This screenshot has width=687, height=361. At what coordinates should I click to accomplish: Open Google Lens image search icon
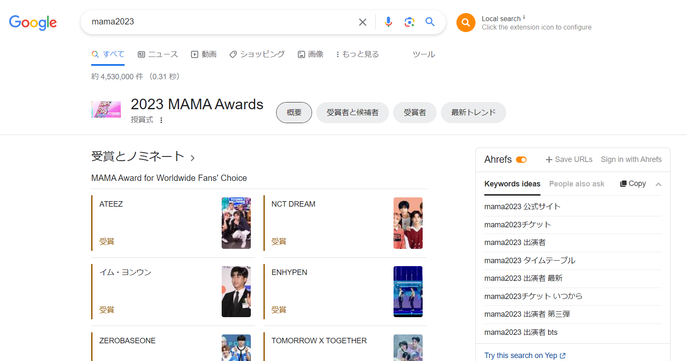point(409,22)
